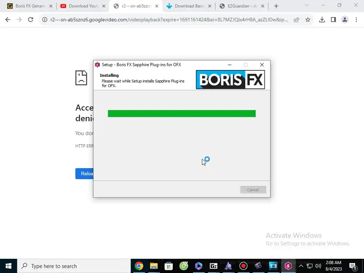Open the volume control in system tray
This screenshot has width=364, height=273.
pyautogui.click(x=318, y=266)
